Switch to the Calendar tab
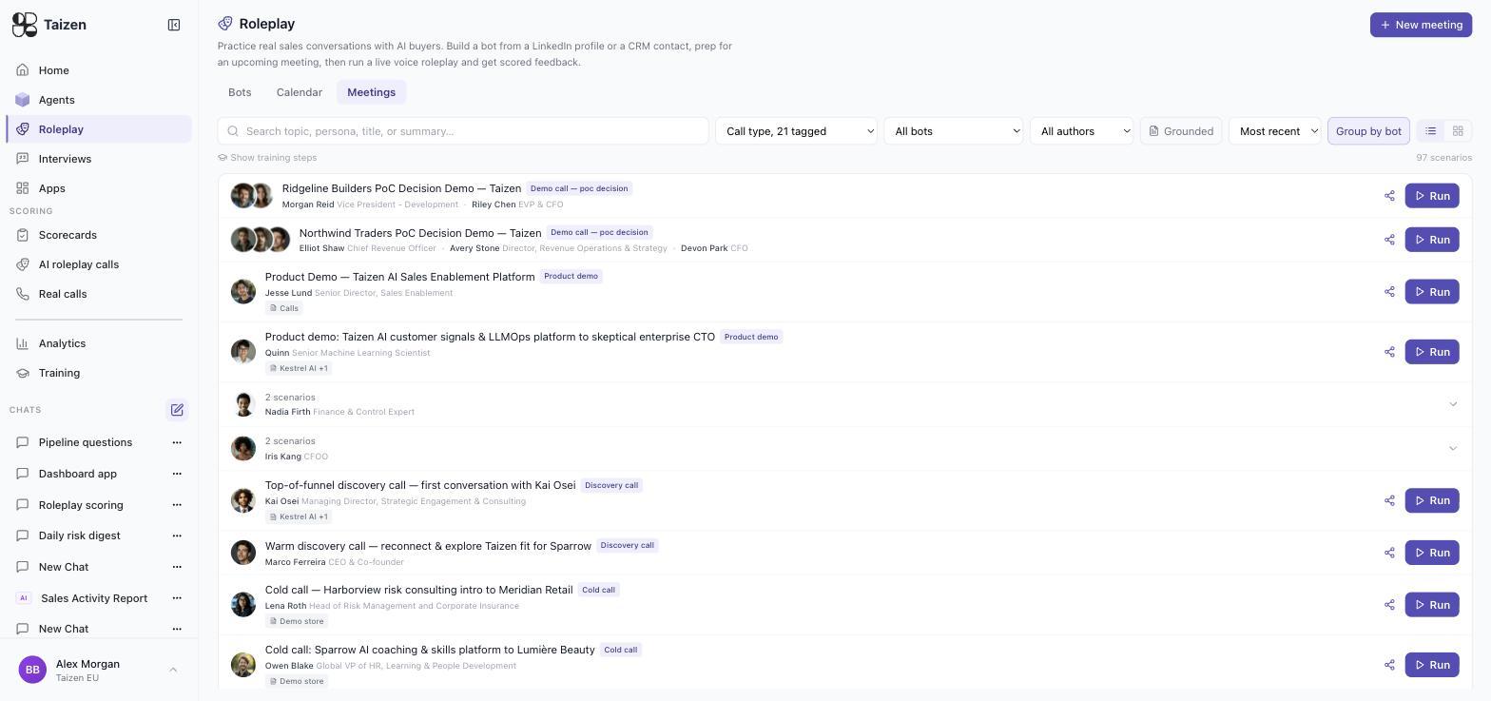The image size is (1491, 701). pyautogui.click(x=300, y=92)
